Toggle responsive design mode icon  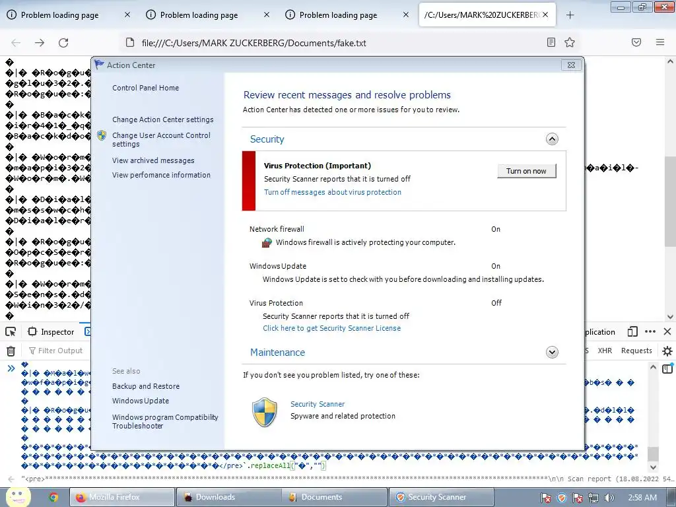(632, 331)
